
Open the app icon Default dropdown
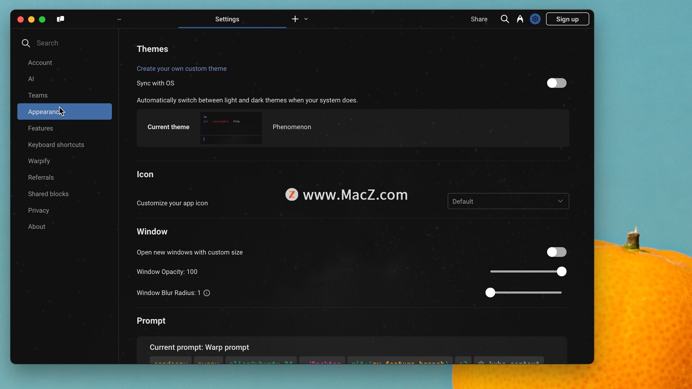click(508, 201)
